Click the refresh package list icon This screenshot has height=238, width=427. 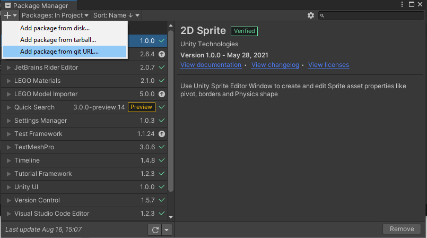pyautogui.click(x=155, y=229)
